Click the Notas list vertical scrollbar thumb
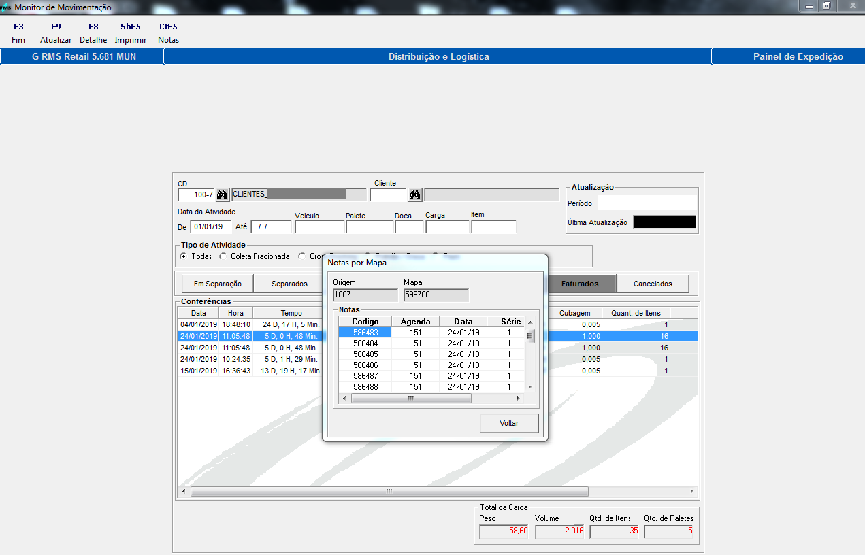 (x=529, y=336)
